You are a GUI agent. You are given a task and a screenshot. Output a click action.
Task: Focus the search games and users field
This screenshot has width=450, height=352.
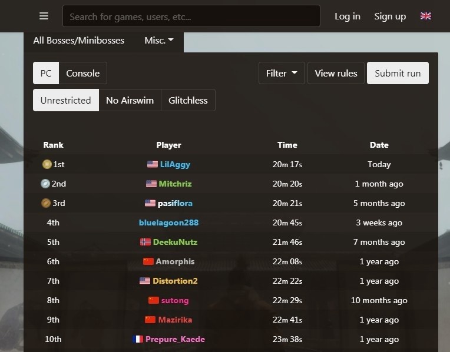[191, 16]
